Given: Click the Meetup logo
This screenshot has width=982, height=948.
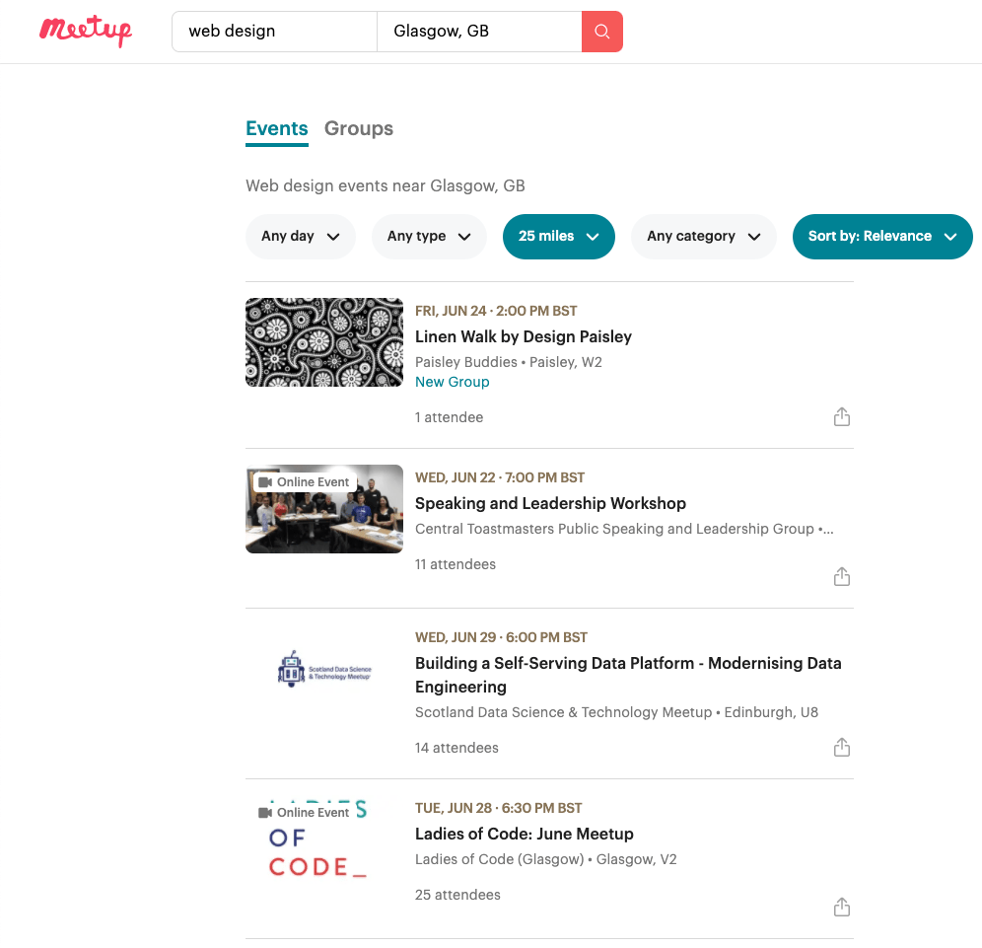Looking at the screenshot, I should [85, 31].
